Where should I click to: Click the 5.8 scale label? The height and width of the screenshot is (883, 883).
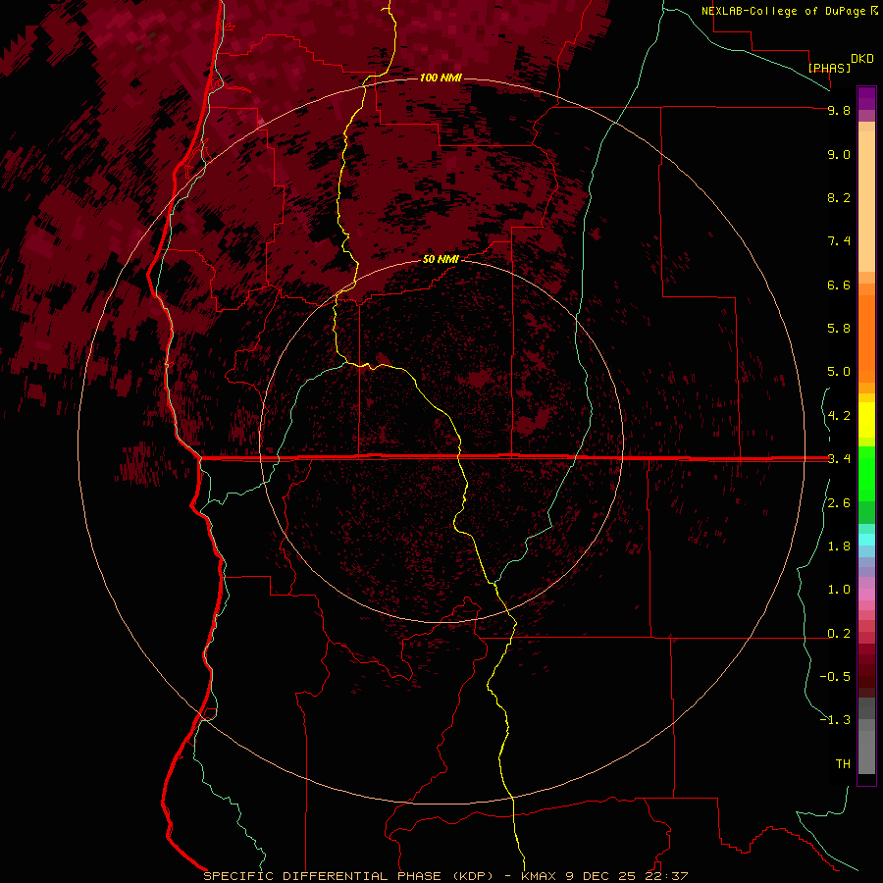point(839,329)
